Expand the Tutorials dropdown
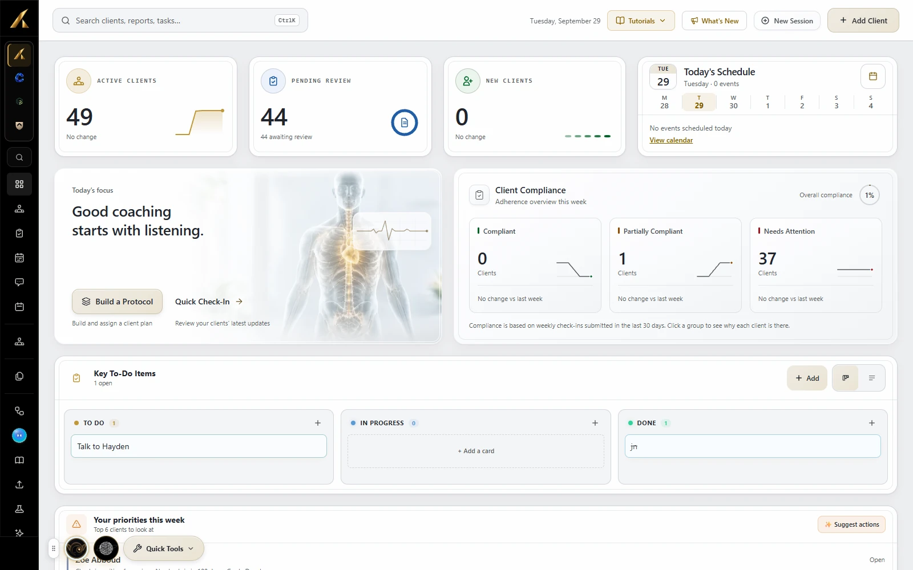This screenshot has height=570, width=913. tap(641, 21)
